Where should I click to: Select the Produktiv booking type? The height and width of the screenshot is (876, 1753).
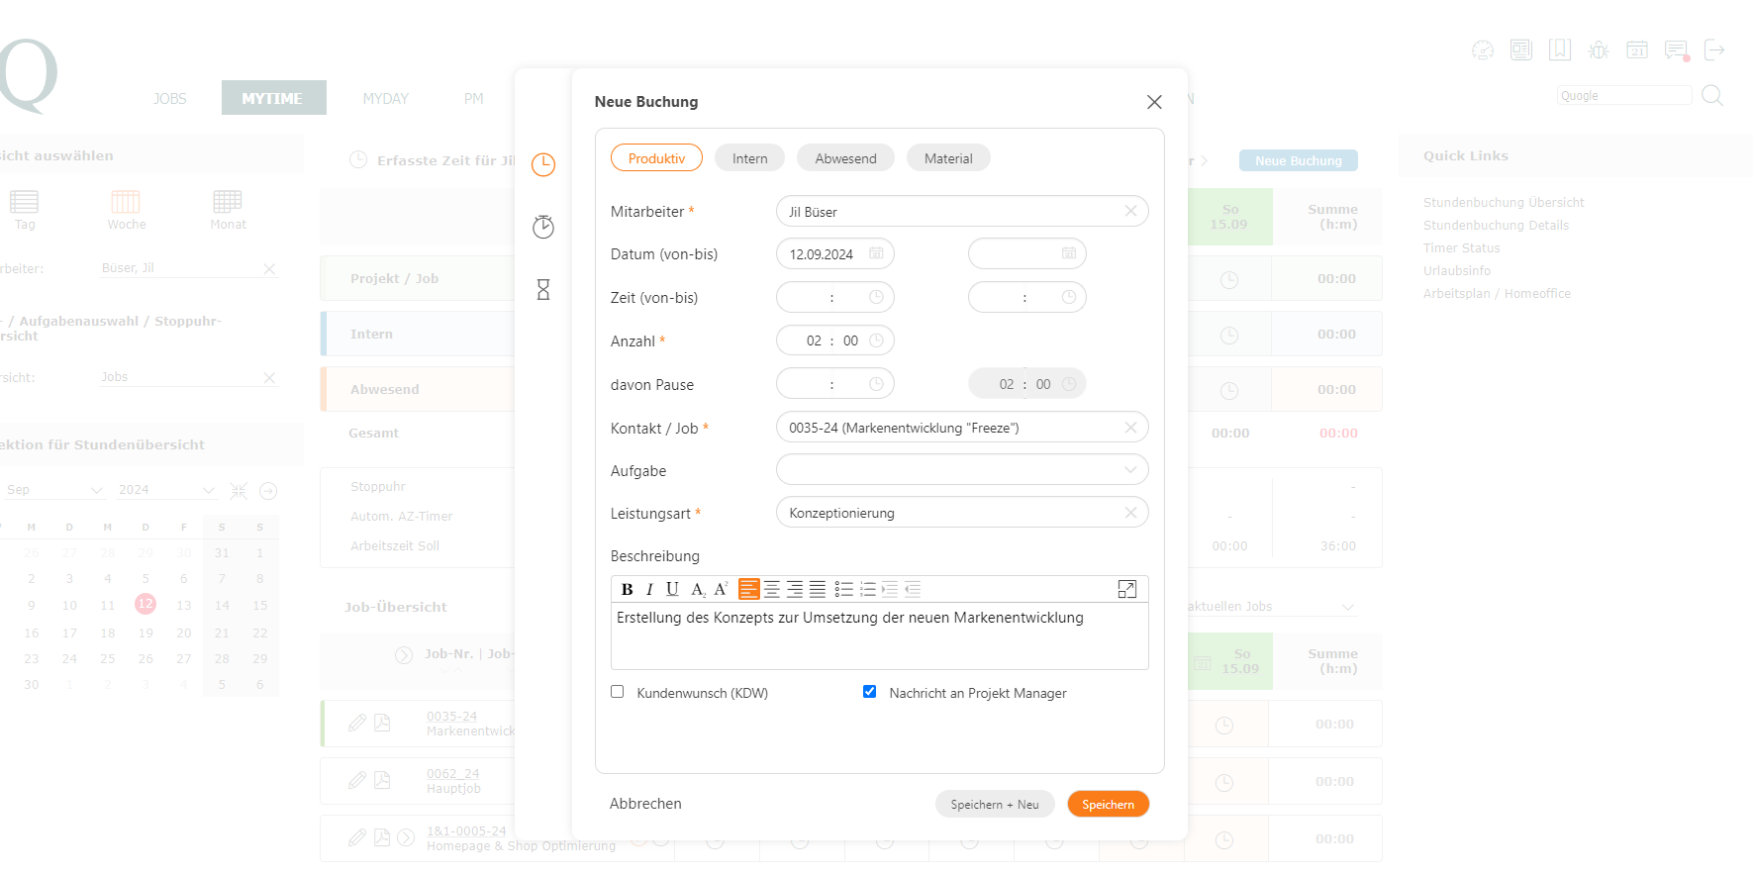click(656, 158)
